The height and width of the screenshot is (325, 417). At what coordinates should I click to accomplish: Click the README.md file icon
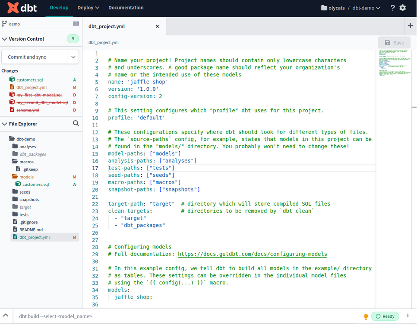pos(15,229)
